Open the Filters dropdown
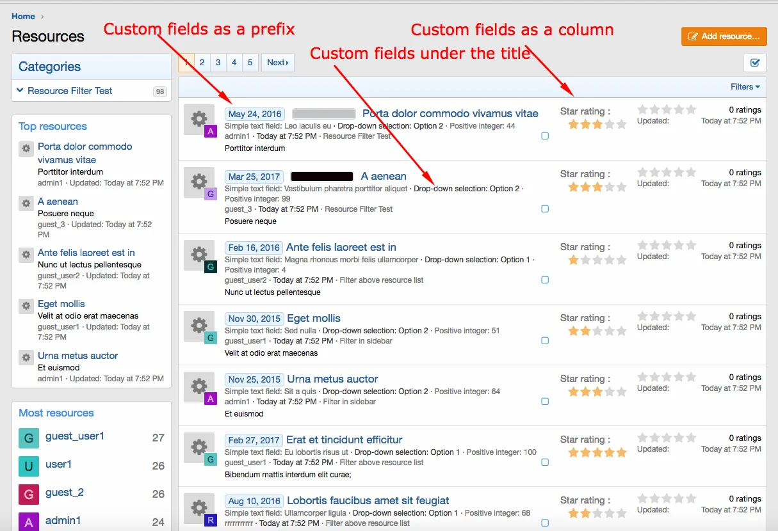Viewport: 778px width, 531px height. coord(745,86)
